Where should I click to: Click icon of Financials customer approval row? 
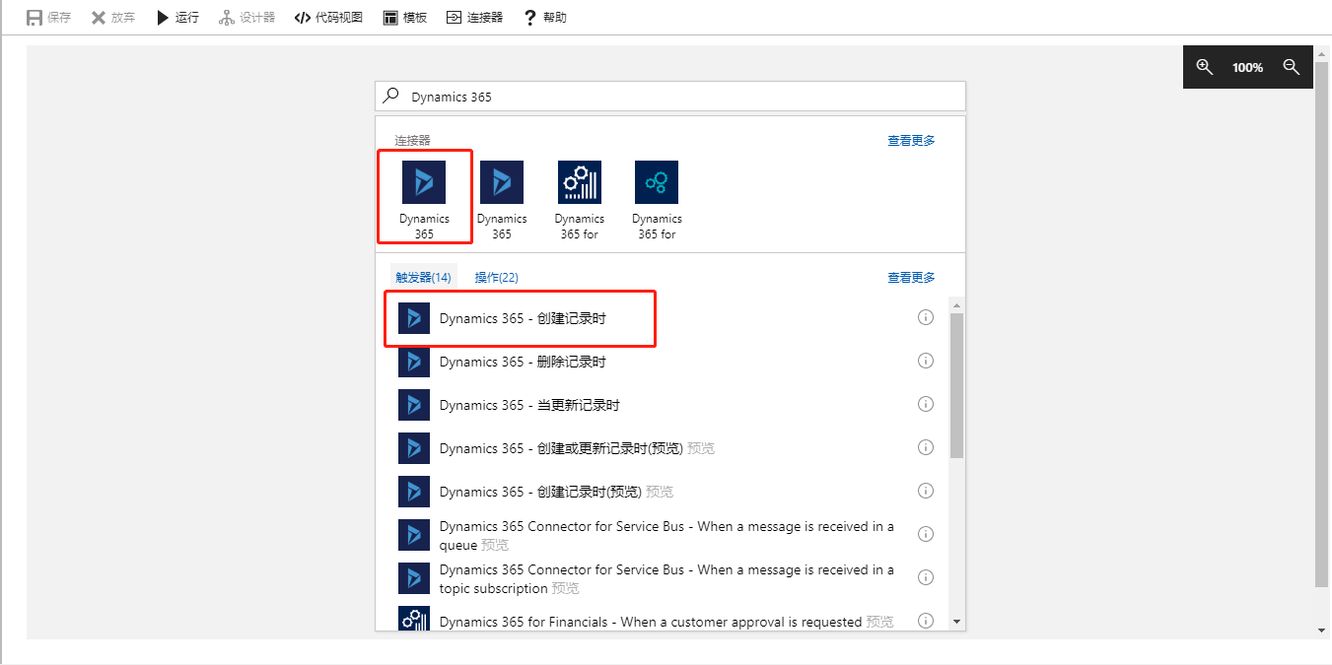point(414,619)
